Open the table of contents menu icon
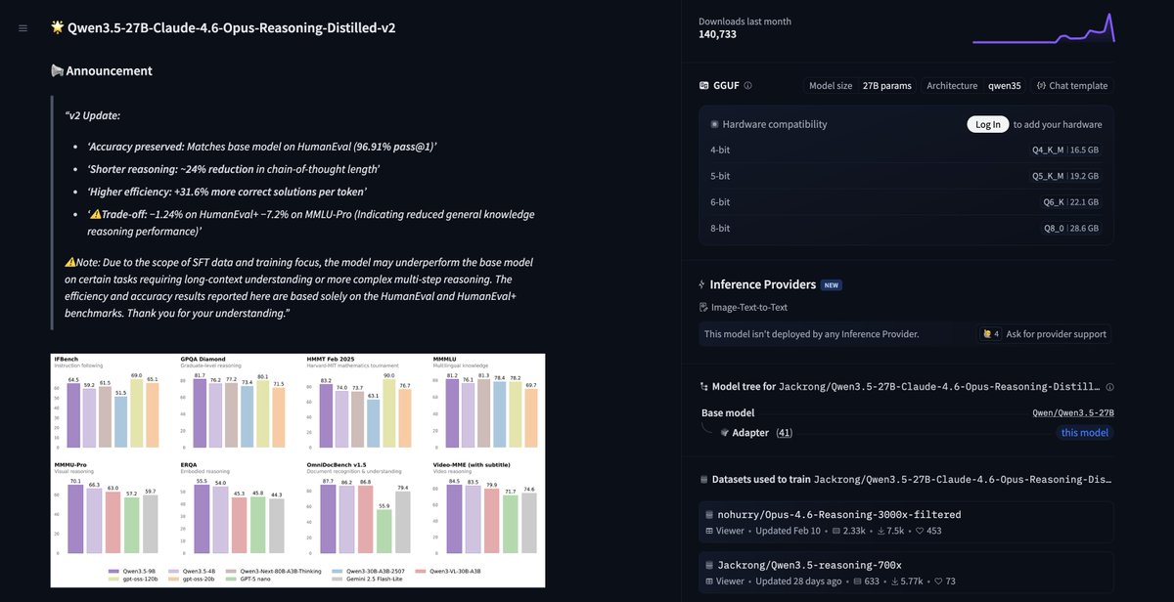Viewport: 1174px width, 602px height. coord(23,28)
